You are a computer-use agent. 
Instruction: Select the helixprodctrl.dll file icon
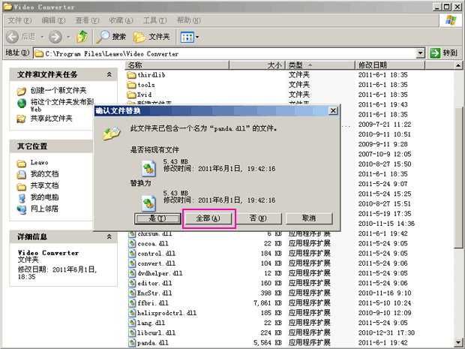click(x=132, y=313)
